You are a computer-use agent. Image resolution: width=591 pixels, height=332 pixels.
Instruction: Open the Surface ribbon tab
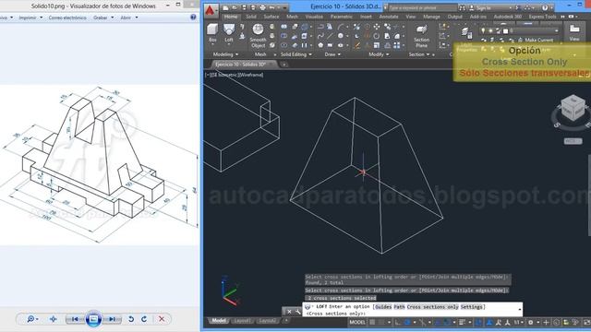pos(271,17)
